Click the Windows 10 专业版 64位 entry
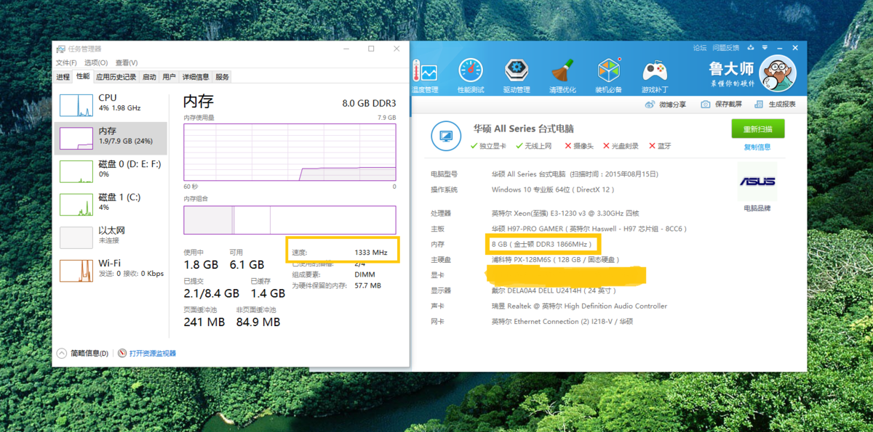The image size is (873, 432). pos(553,189)
